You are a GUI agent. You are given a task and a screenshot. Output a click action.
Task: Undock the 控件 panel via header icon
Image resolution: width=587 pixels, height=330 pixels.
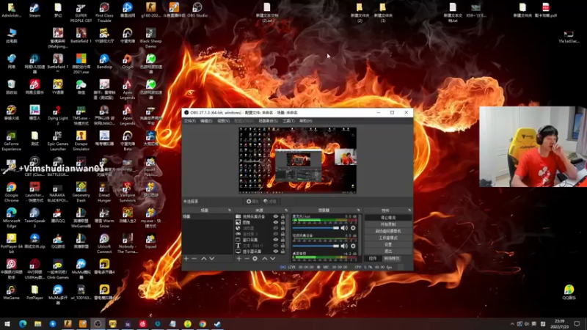click(409, 210)
